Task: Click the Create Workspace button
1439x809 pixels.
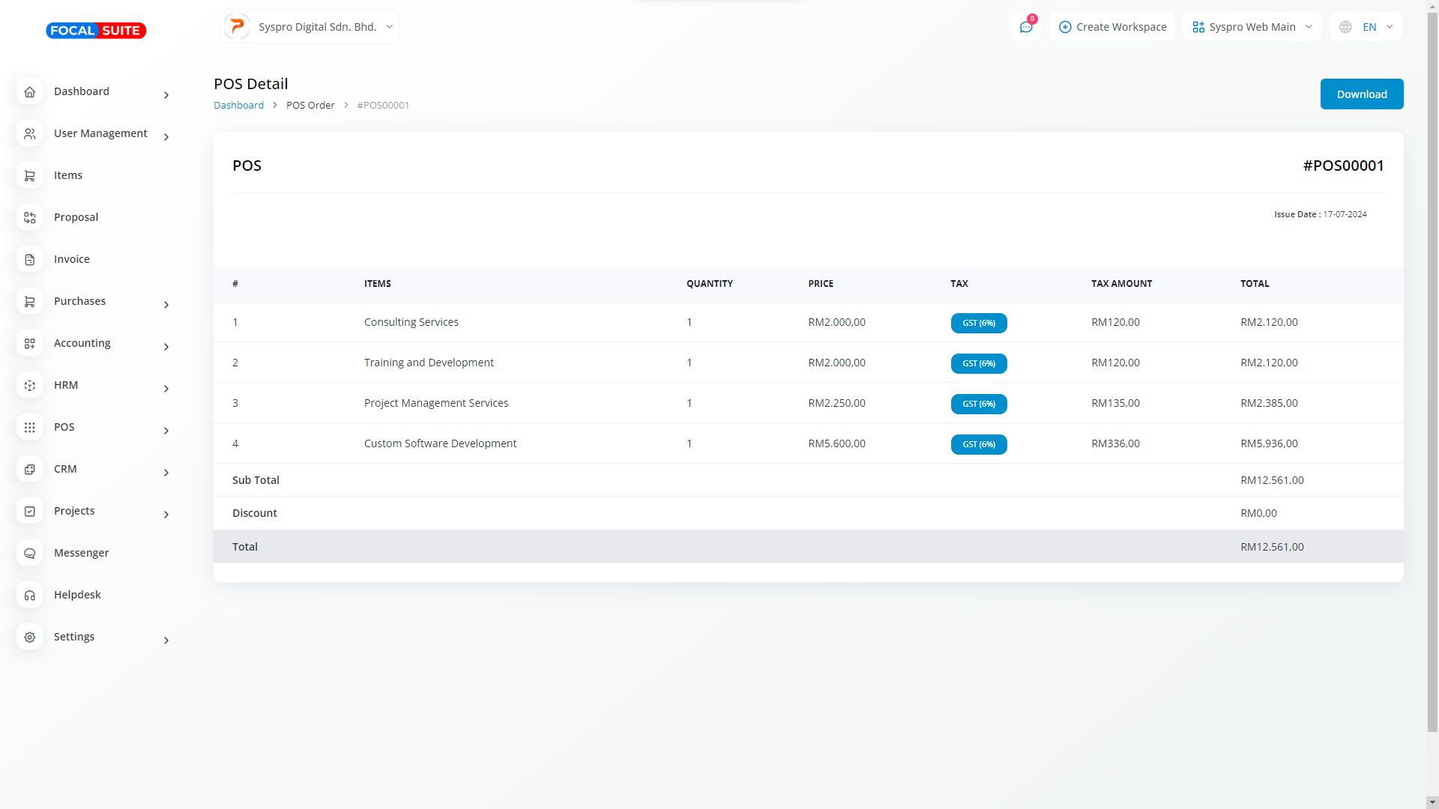Action: (1112, 27)
